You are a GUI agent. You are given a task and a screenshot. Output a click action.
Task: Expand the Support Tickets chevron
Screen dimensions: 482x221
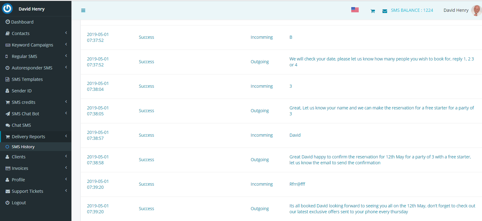click(x=66, y=191)
